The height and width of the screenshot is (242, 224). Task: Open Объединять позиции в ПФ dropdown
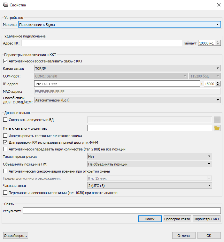pos(150,164)
